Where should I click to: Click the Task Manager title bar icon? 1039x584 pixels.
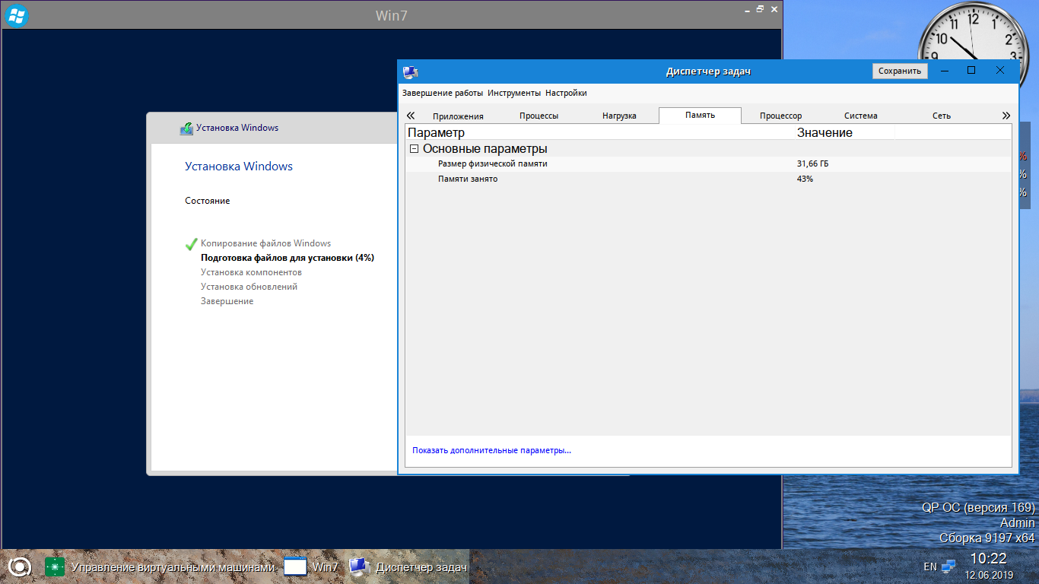(x=410, y=71)
